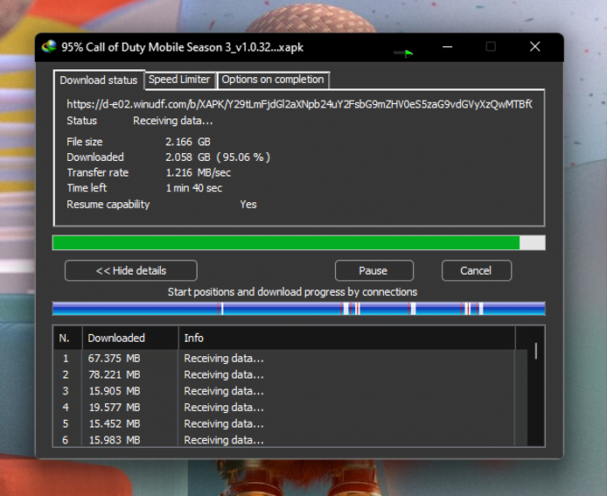The width and height of the screenshot is (607, 496).
Task: Click the Resume capability Yes value
Action: [248, 205]
